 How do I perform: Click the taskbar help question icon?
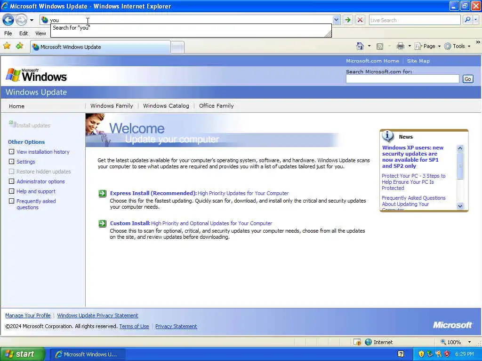(401, 354)
